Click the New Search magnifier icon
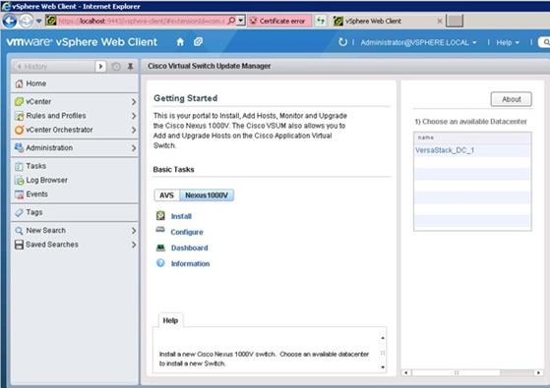550x388 pixels. tap(19, 231)
